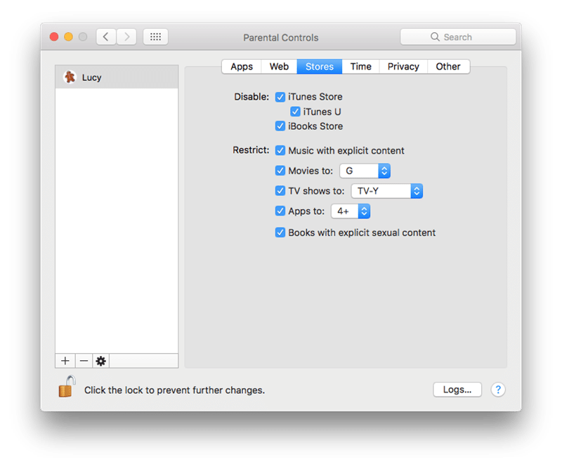Show all preferences grid button

155,37
